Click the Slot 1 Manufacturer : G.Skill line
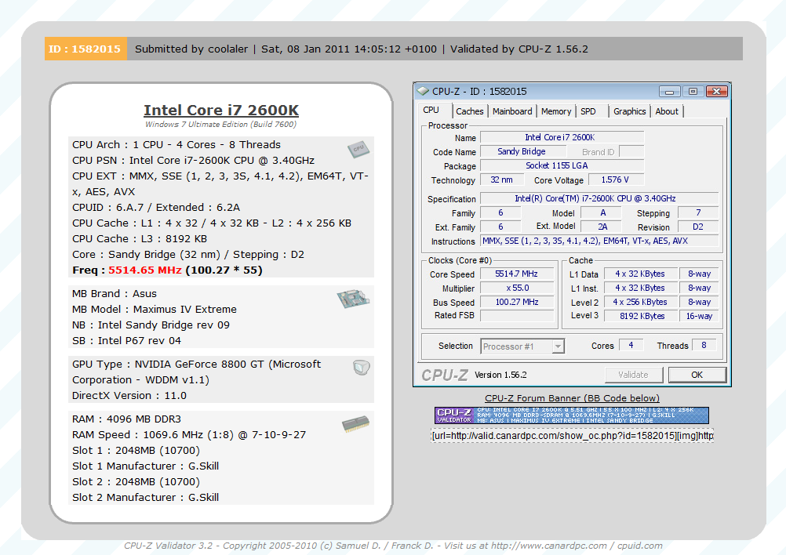This screenshot has height=555, width=786. point(145,466)
